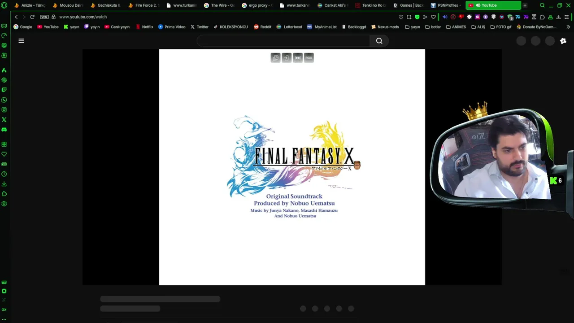
Task: Open Workspaces grid icon in sidebar
Action: pyautogui.click(x=4, y=144)
